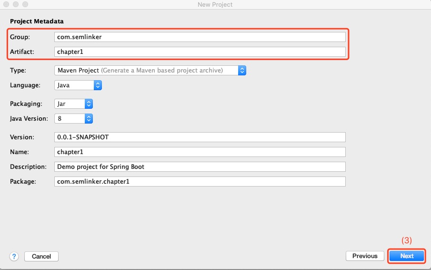Edit the Description field

tap(200, 166)
